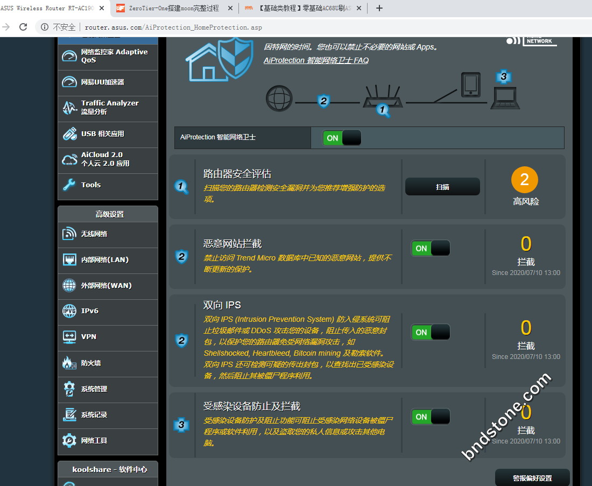
Task: Close the ZeroTier-One tab
Action: (x=230, y=8)
